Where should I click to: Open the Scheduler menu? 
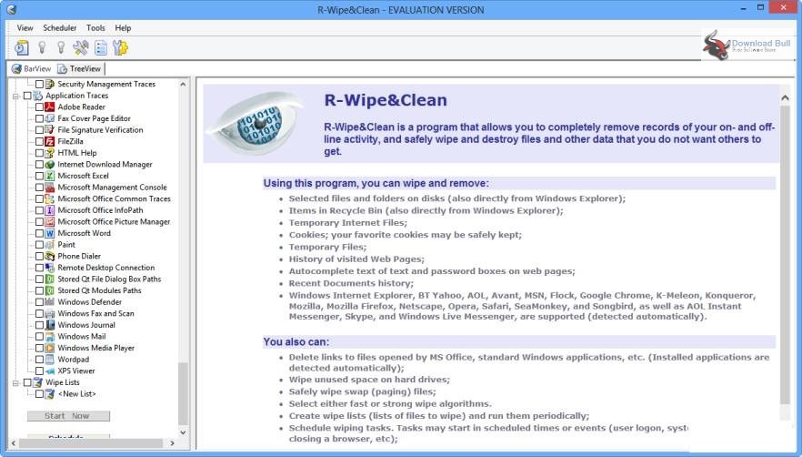[60, 27]
